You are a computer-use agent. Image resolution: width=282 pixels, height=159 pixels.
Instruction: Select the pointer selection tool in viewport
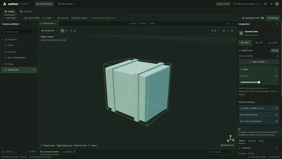click(62, 31)
